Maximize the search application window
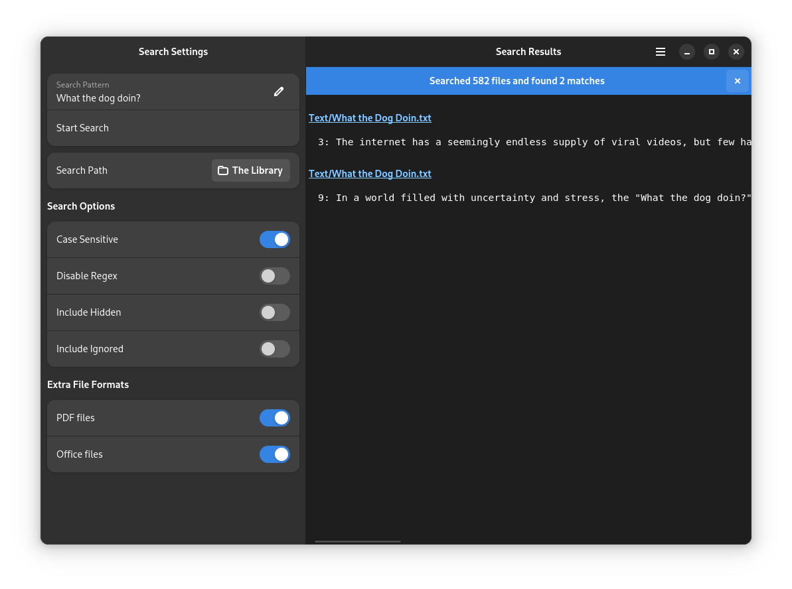This screenshot has height=589, width=792. coord(712,52)
